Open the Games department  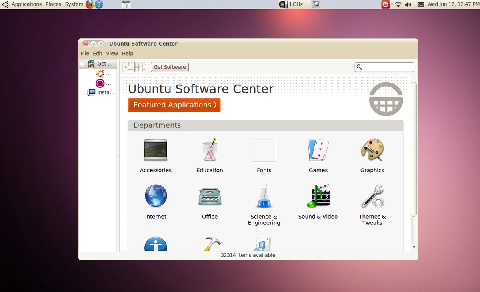pyautogui.click(x=318, y=156)
